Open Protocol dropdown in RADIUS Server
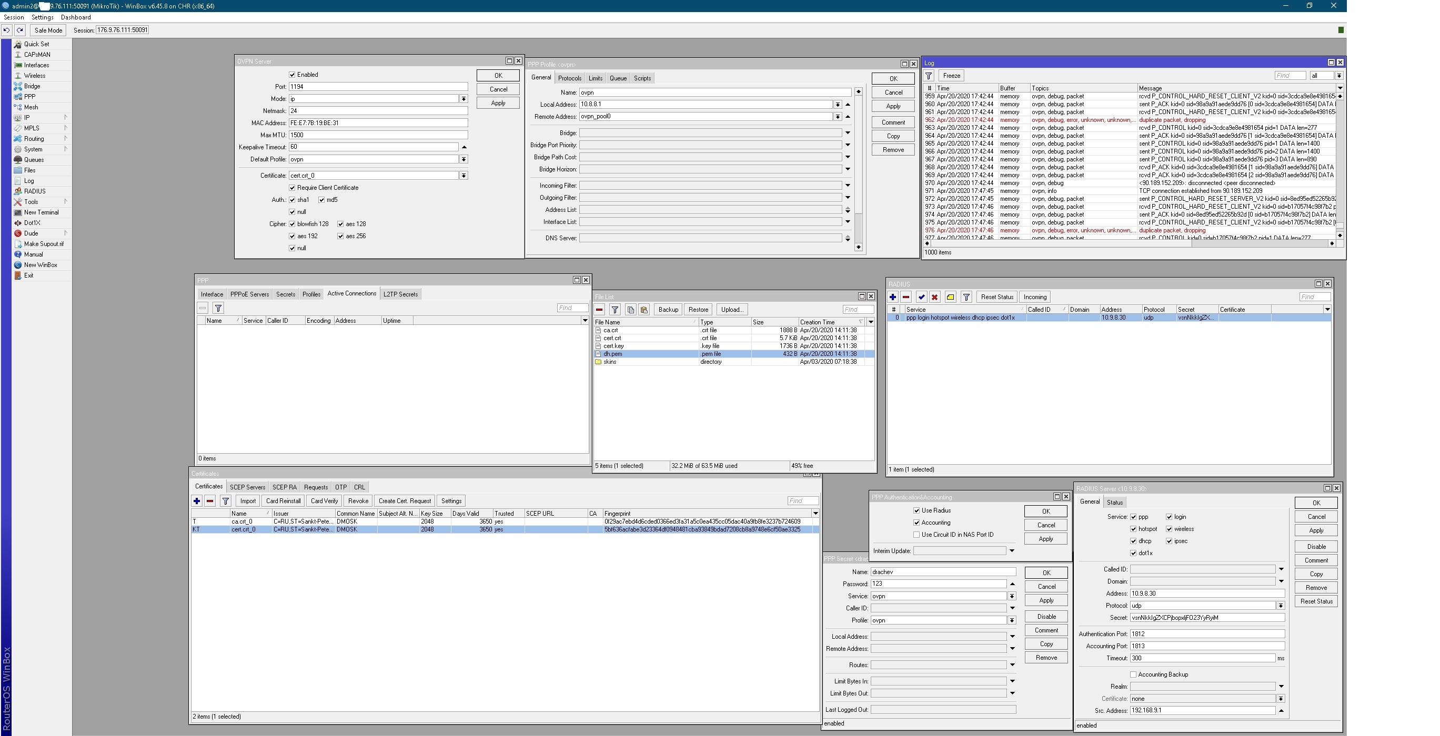 [x=1281, y=606]
